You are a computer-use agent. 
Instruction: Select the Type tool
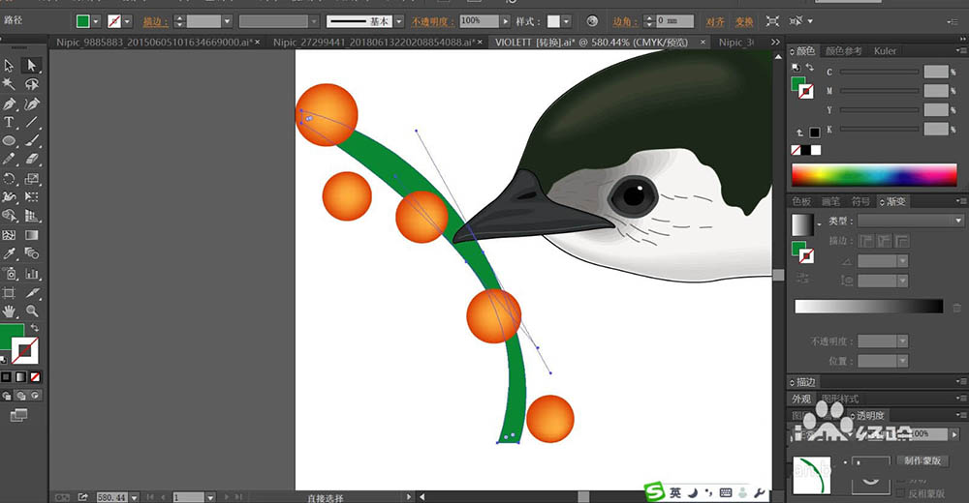[9, 123]
